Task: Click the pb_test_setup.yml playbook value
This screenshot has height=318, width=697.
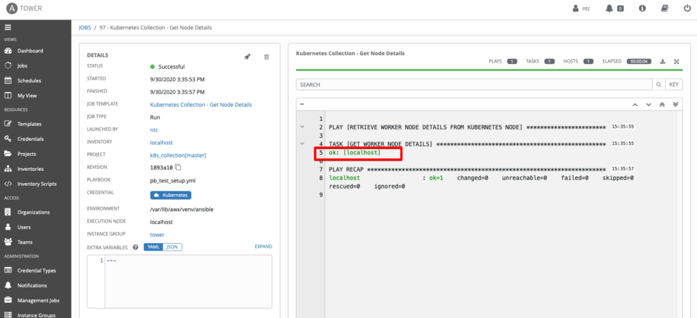Action: 172,180
